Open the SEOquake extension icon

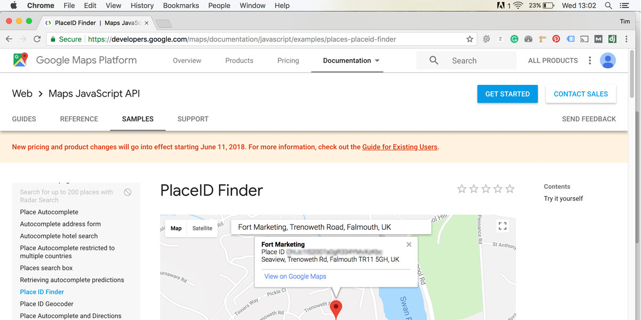tap(486, 39)
